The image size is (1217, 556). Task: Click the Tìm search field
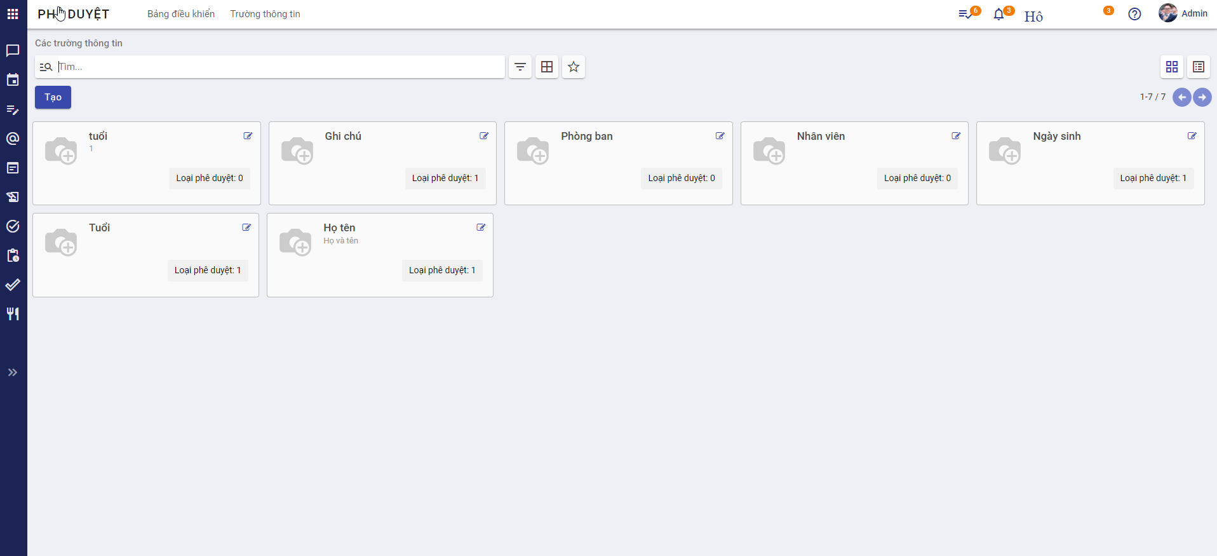point(279,67)
